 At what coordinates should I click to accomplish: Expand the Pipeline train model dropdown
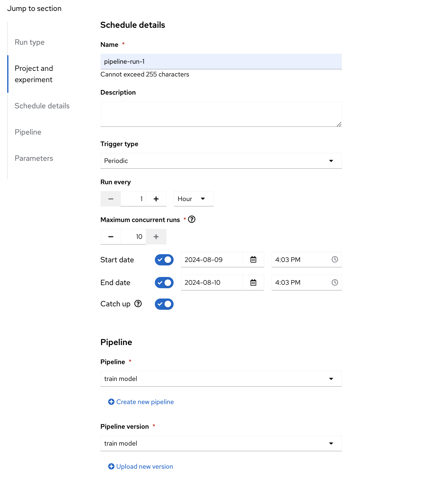(x=221, y=379)
